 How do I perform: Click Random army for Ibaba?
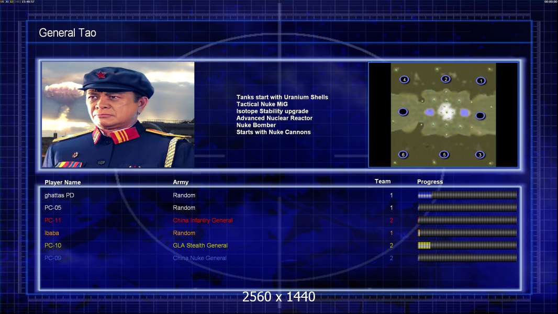point(184,233)
